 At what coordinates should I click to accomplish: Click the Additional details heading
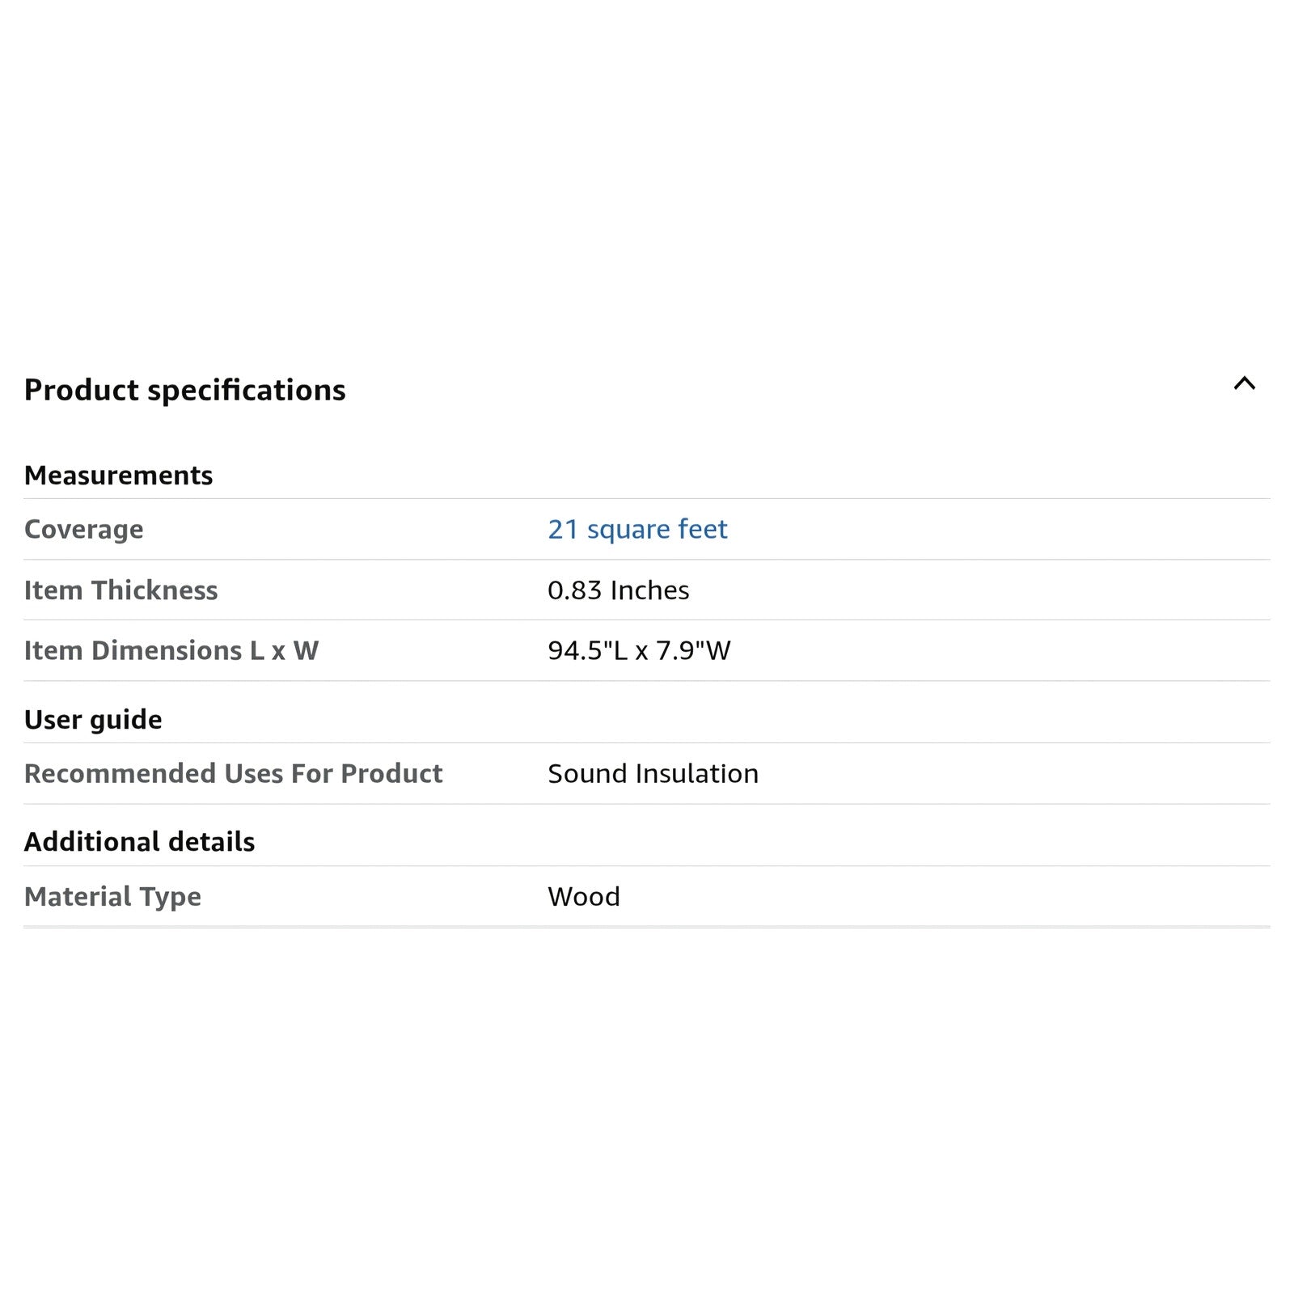[139, 842]
